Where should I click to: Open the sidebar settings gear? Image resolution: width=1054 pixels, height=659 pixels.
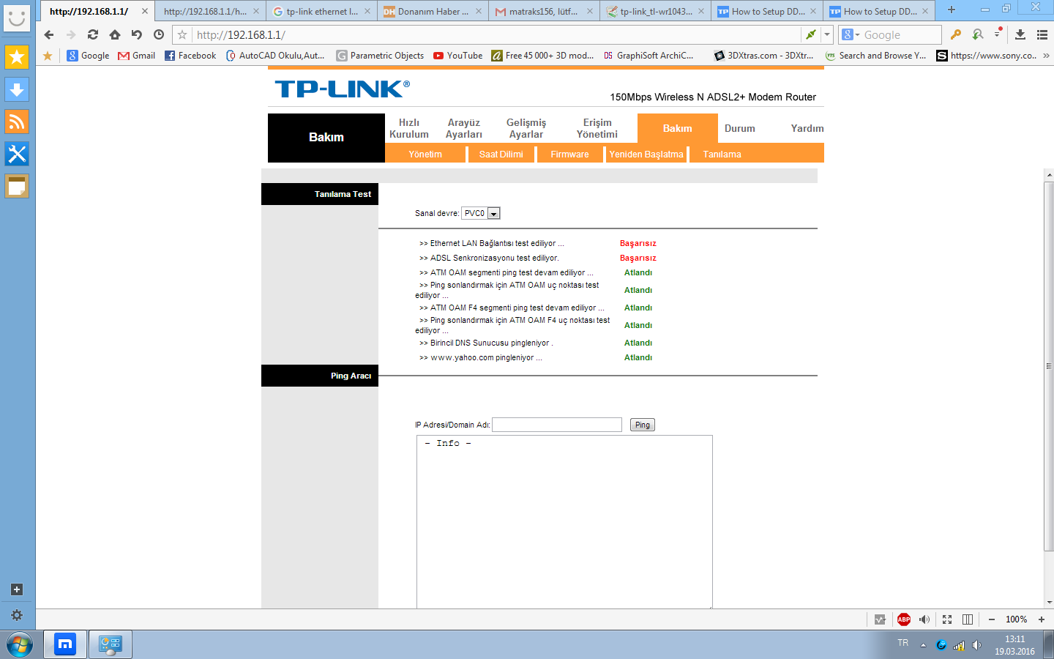17,615
